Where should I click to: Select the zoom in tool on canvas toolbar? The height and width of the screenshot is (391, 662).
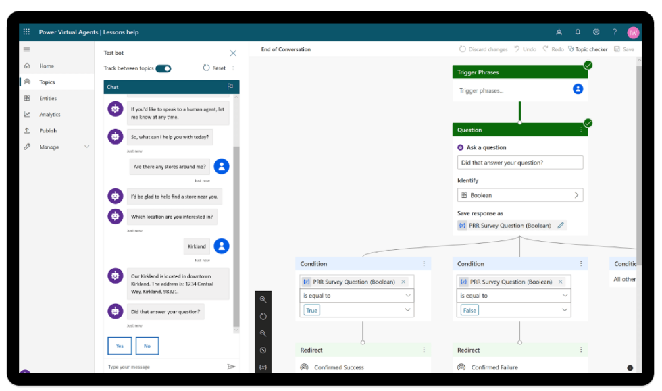point(263,298)
